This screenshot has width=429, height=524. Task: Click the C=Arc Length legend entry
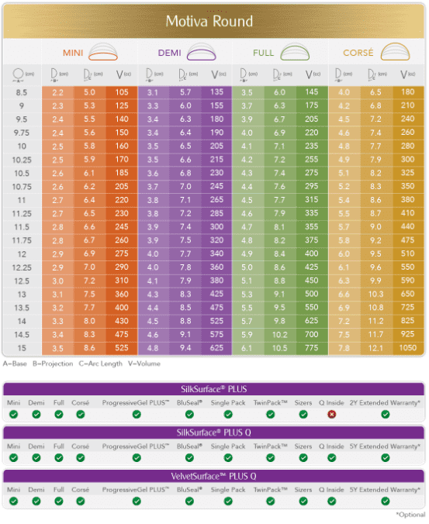101,364
